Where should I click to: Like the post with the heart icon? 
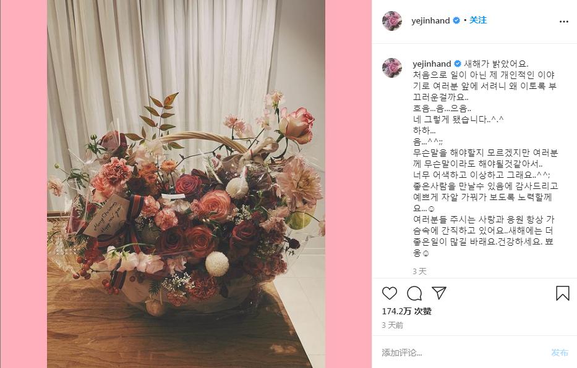click(390, 293)
